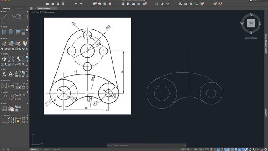Image resolution: width=268 pixels, height=151 pixels.
Task: Toggle Polar tracking in status bar
Action: (222, 149)
